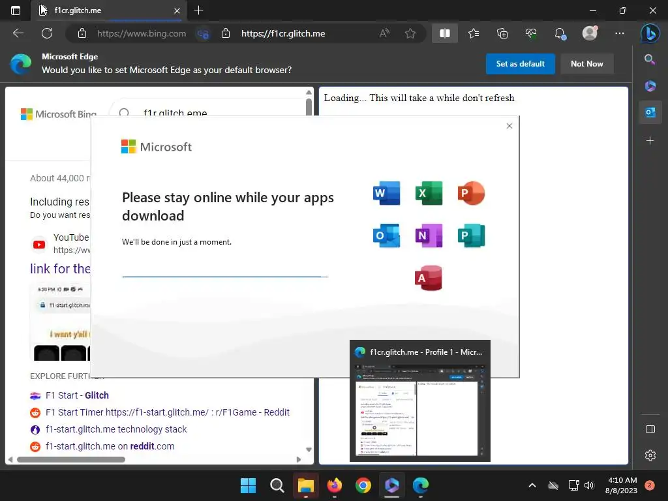668x501 pixels.
Task: Click the Excel app icon
Action: [x=429, y=193]
